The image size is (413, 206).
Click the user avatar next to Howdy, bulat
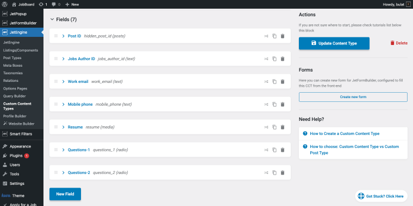(408, 4)
